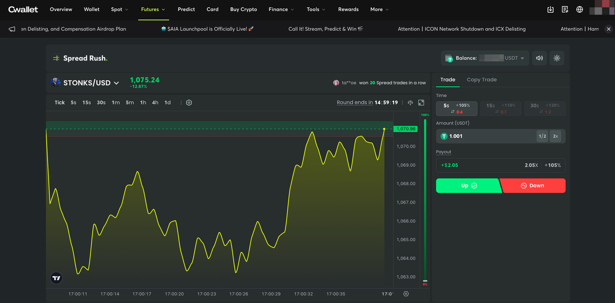Open the STONKS/USD pair selector
Screen dimensions: 615x303
[91, 82]
